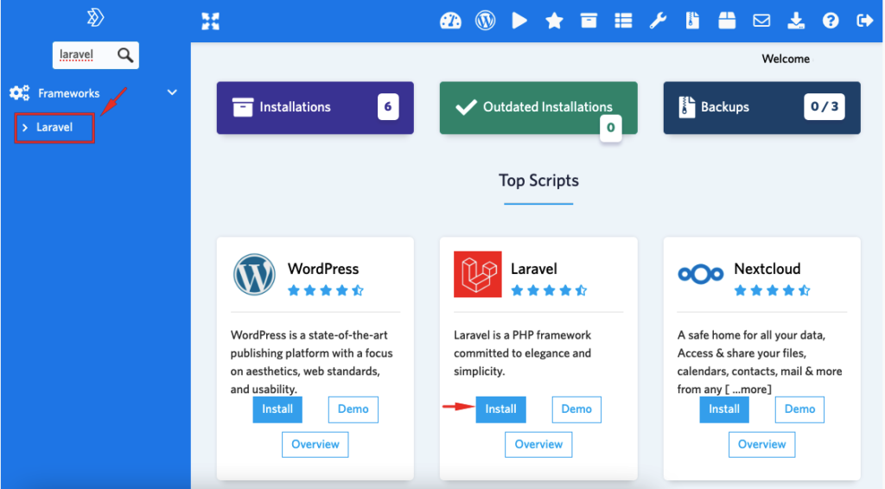
Task: Click the red Laravel logo thumbnail
Action: pyautogui.click(x=477, y=274)
